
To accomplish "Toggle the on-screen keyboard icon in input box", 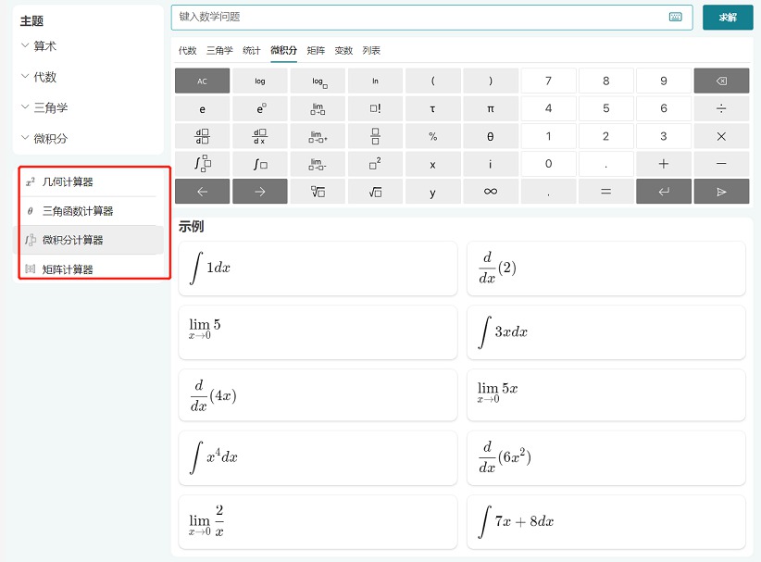I will click(x=675, y=17).
